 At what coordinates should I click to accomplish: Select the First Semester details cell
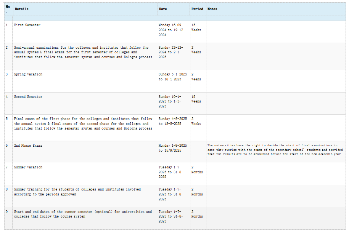point(27,25)
